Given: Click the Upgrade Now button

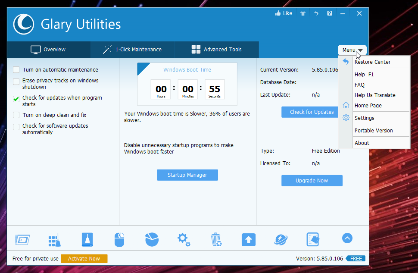Looking at the screenshot, I should [312, 181].
